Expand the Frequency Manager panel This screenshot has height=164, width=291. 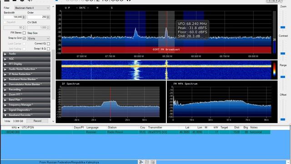click(x=26, y=105)
